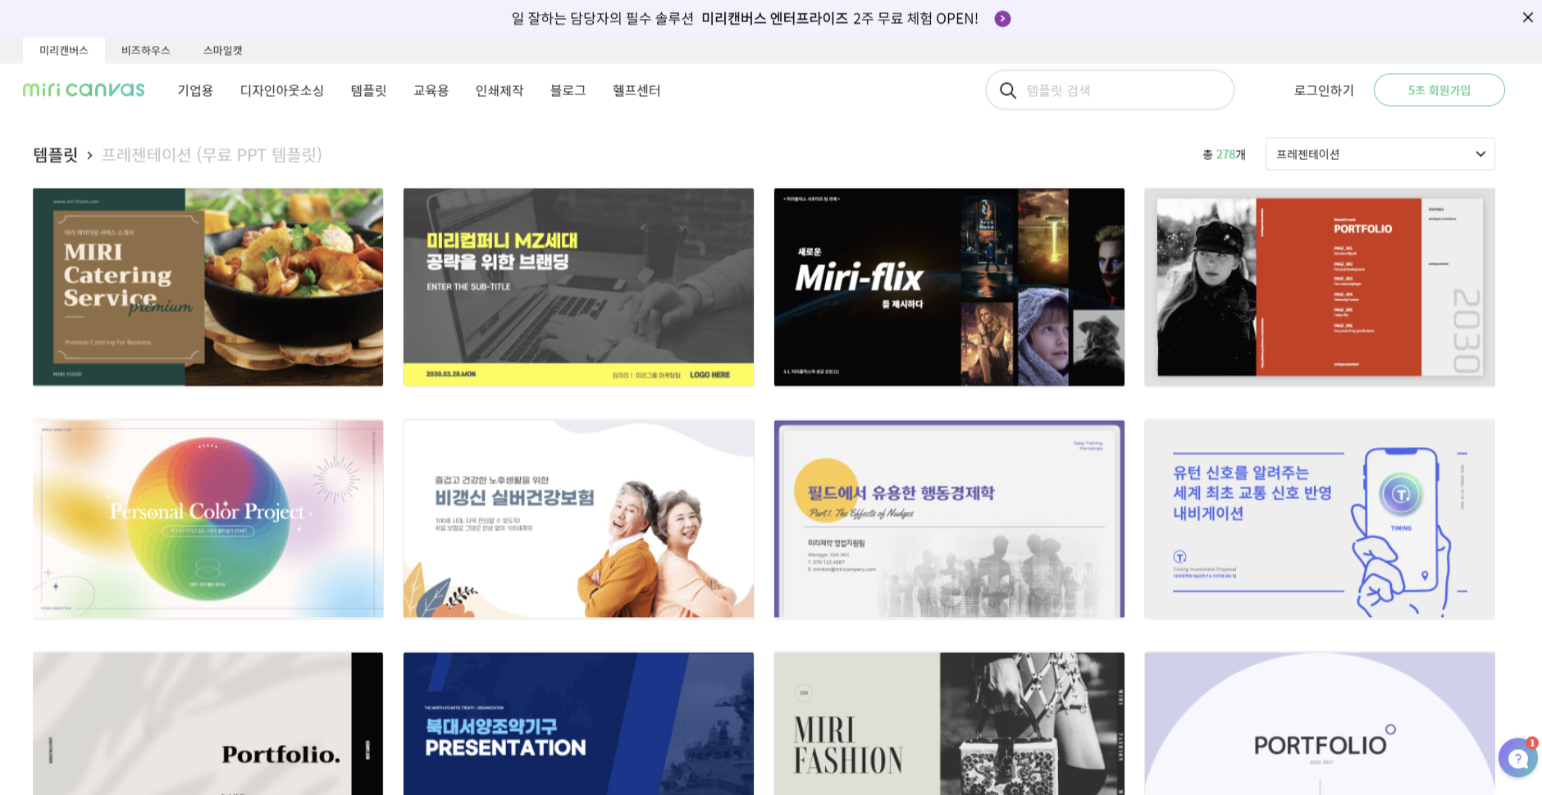Open the Personal Color Project template

coord(208,519)
